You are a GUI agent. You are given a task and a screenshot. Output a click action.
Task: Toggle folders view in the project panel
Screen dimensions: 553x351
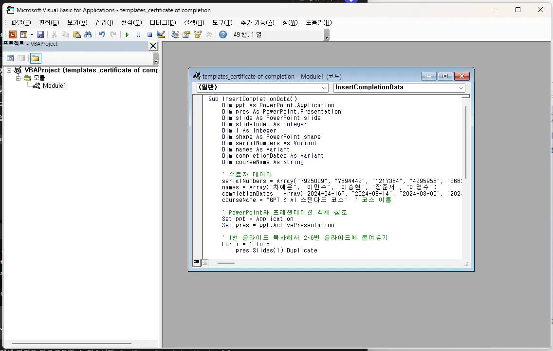tap(36, 58)
